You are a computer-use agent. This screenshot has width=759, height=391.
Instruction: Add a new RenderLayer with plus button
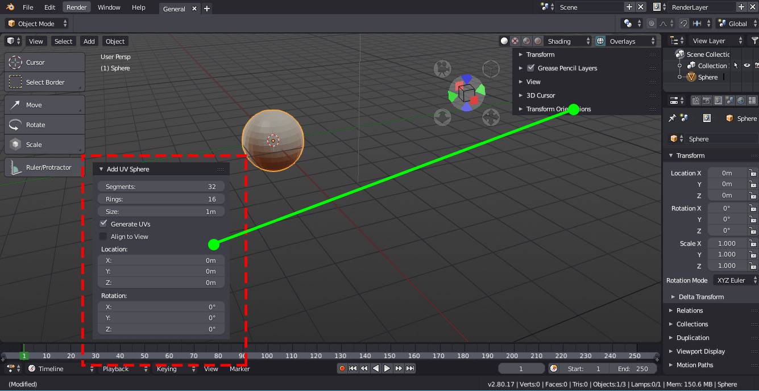click(741, 7)
